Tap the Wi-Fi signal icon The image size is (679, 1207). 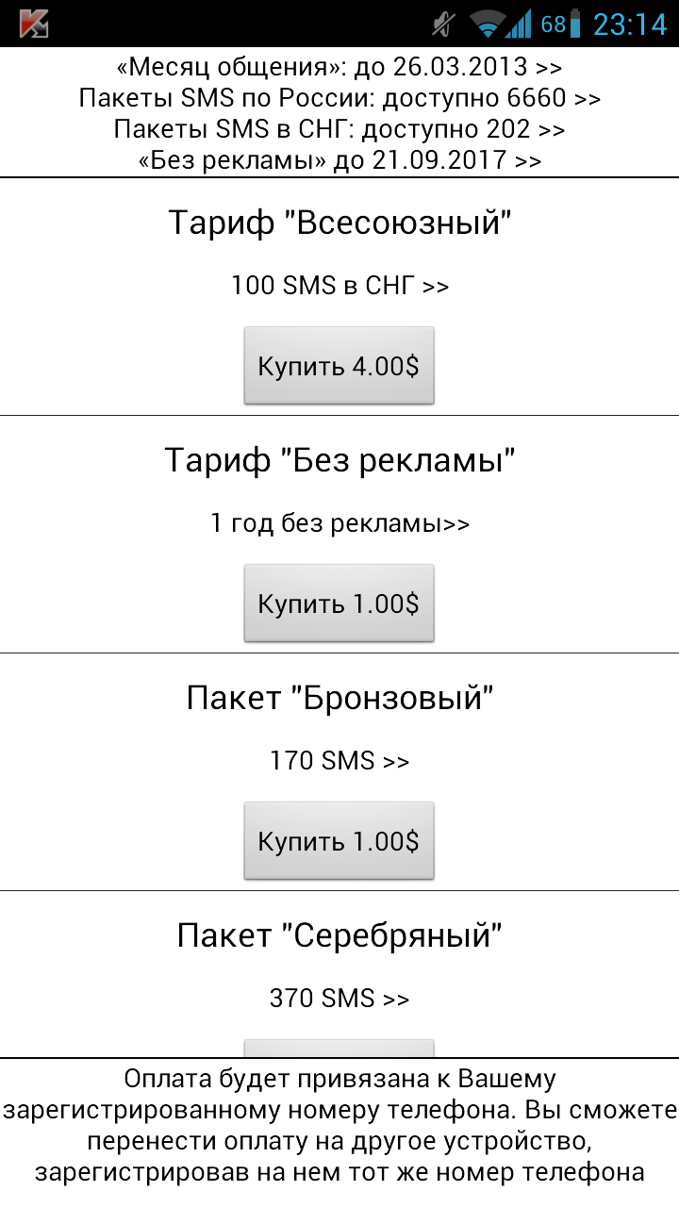coord(488,25)
